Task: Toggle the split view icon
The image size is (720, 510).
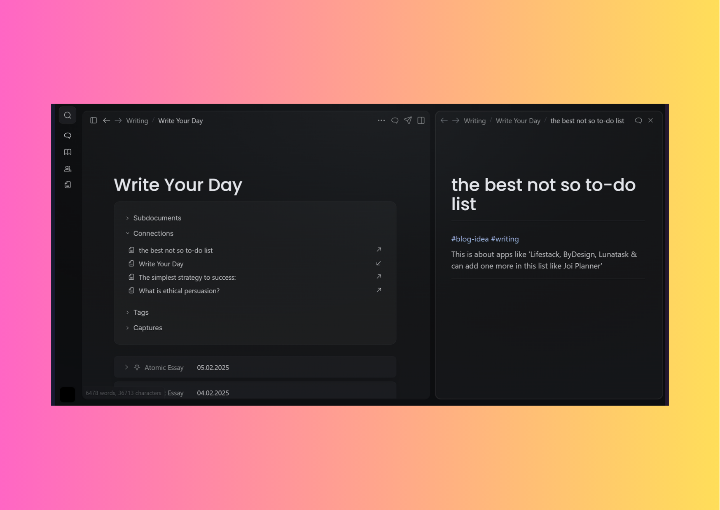Action: [x=421, y=121]
